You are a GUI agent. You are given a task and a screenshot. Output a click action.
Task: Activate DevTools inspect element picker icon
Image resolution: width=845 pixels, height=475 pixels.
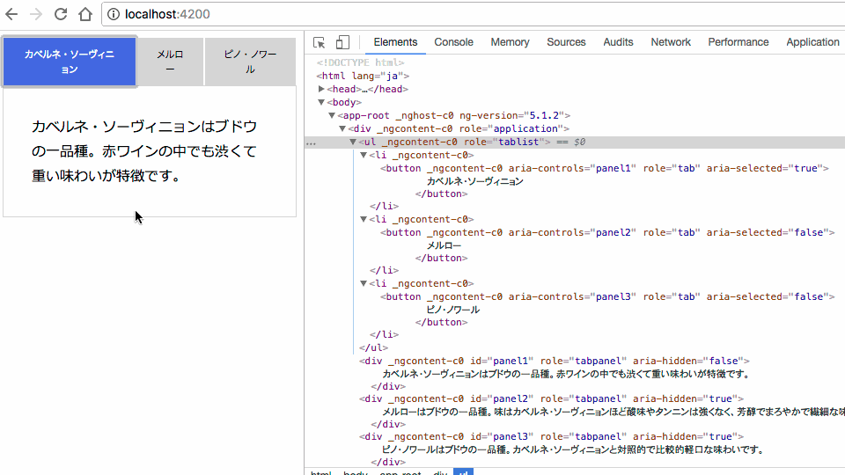319,42
